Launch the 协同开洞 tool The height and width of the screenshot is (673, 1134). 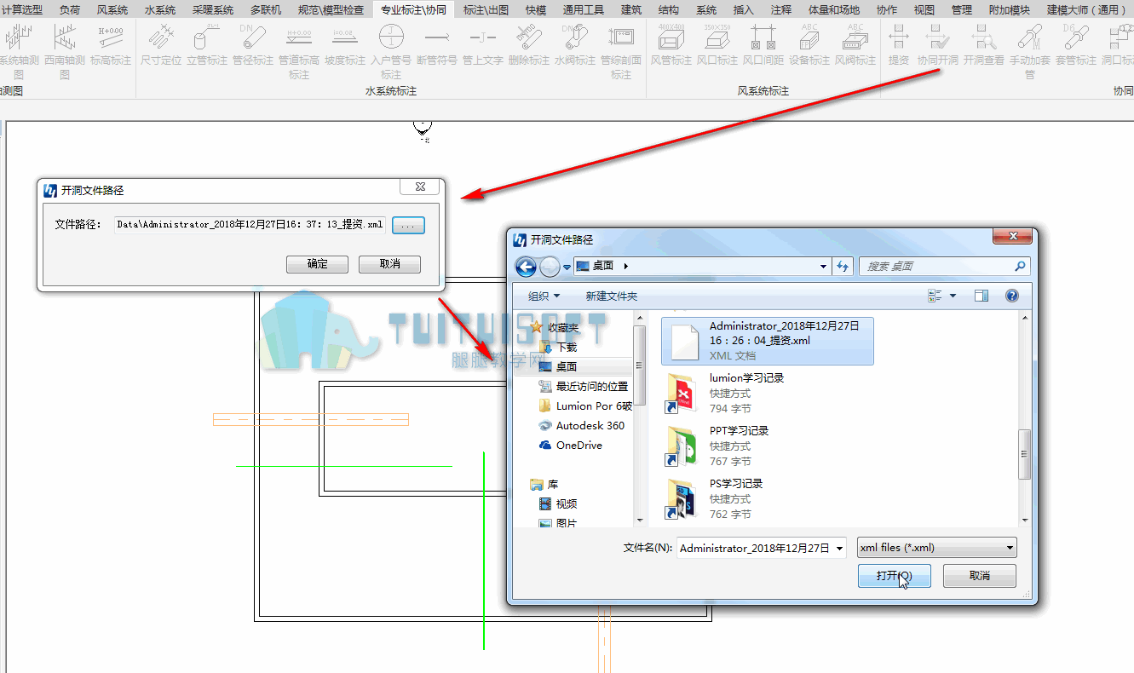pos(938,44)
